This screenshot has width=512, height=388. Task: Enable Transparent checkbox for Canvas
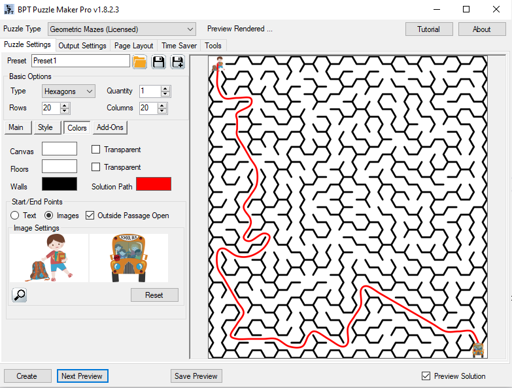(96, 150)
